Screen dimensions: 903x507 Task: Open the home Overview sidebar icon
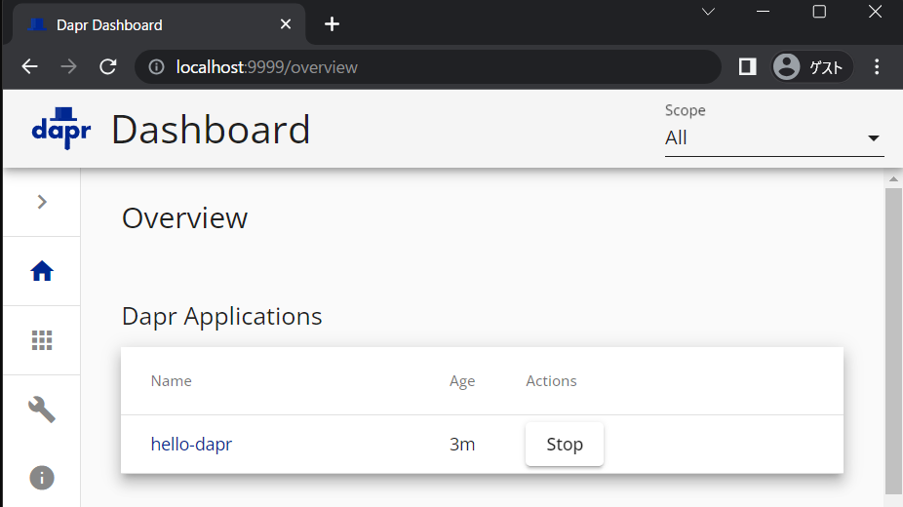42,271
